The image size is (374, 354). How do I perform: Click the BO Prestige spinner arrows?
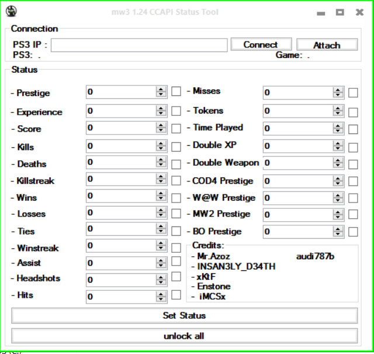338,232
